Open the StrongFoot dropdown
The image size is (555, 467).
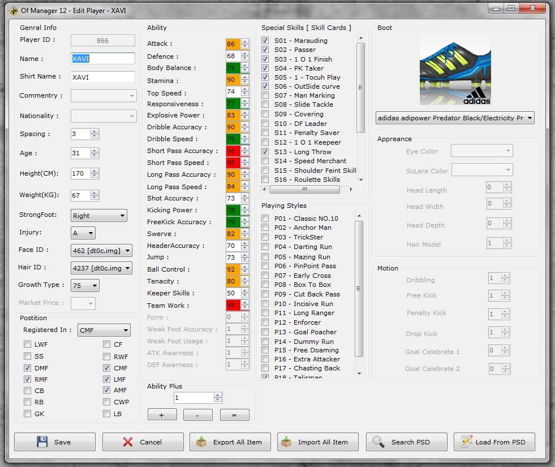coord(99,216)
